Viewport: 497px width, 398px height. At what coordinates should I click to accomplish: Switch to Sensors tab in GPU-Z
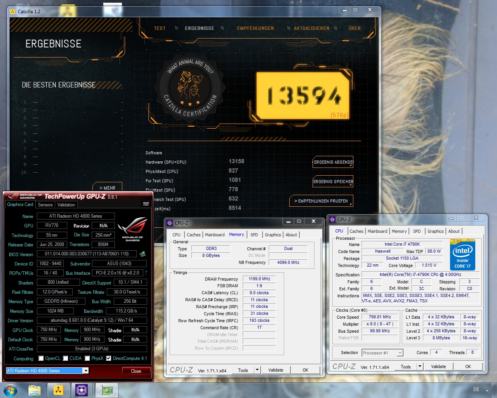(x=45, y=205)
